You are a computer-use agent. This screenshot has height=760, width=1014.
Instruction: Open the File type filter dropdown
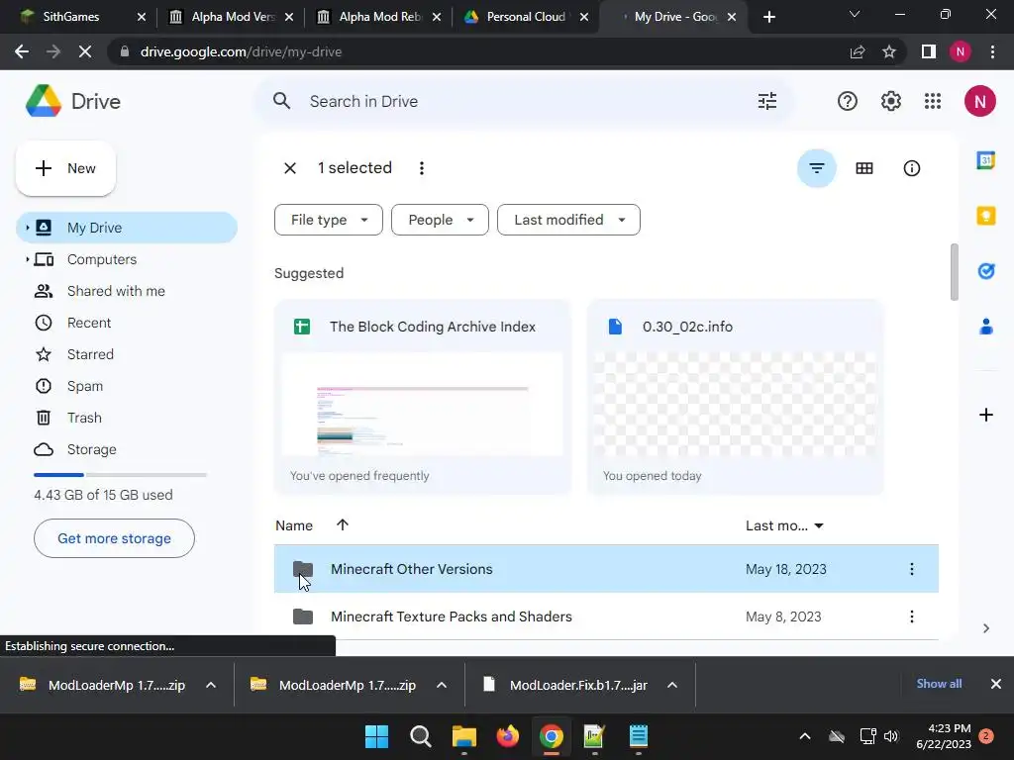pyautogui.click(x=329, y=220)
